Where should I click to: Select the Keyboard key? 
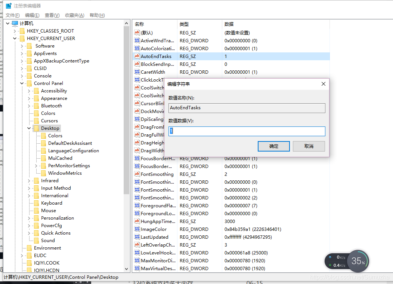(x=52, y=203)
